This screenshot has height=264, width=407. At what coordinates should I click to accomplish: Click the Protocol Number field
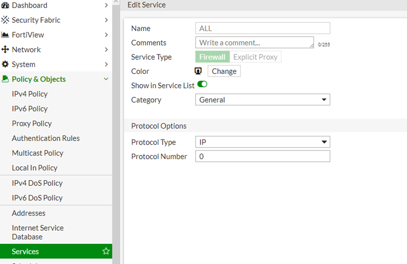tap(262, 157)
